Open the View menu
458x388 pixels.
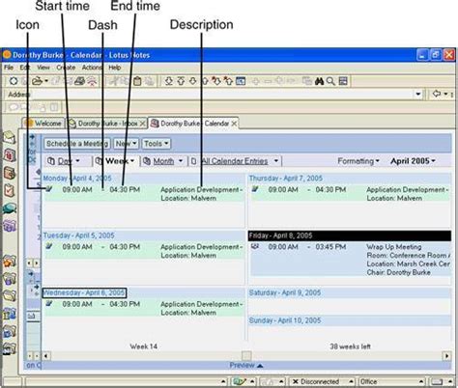pos(43,68)
